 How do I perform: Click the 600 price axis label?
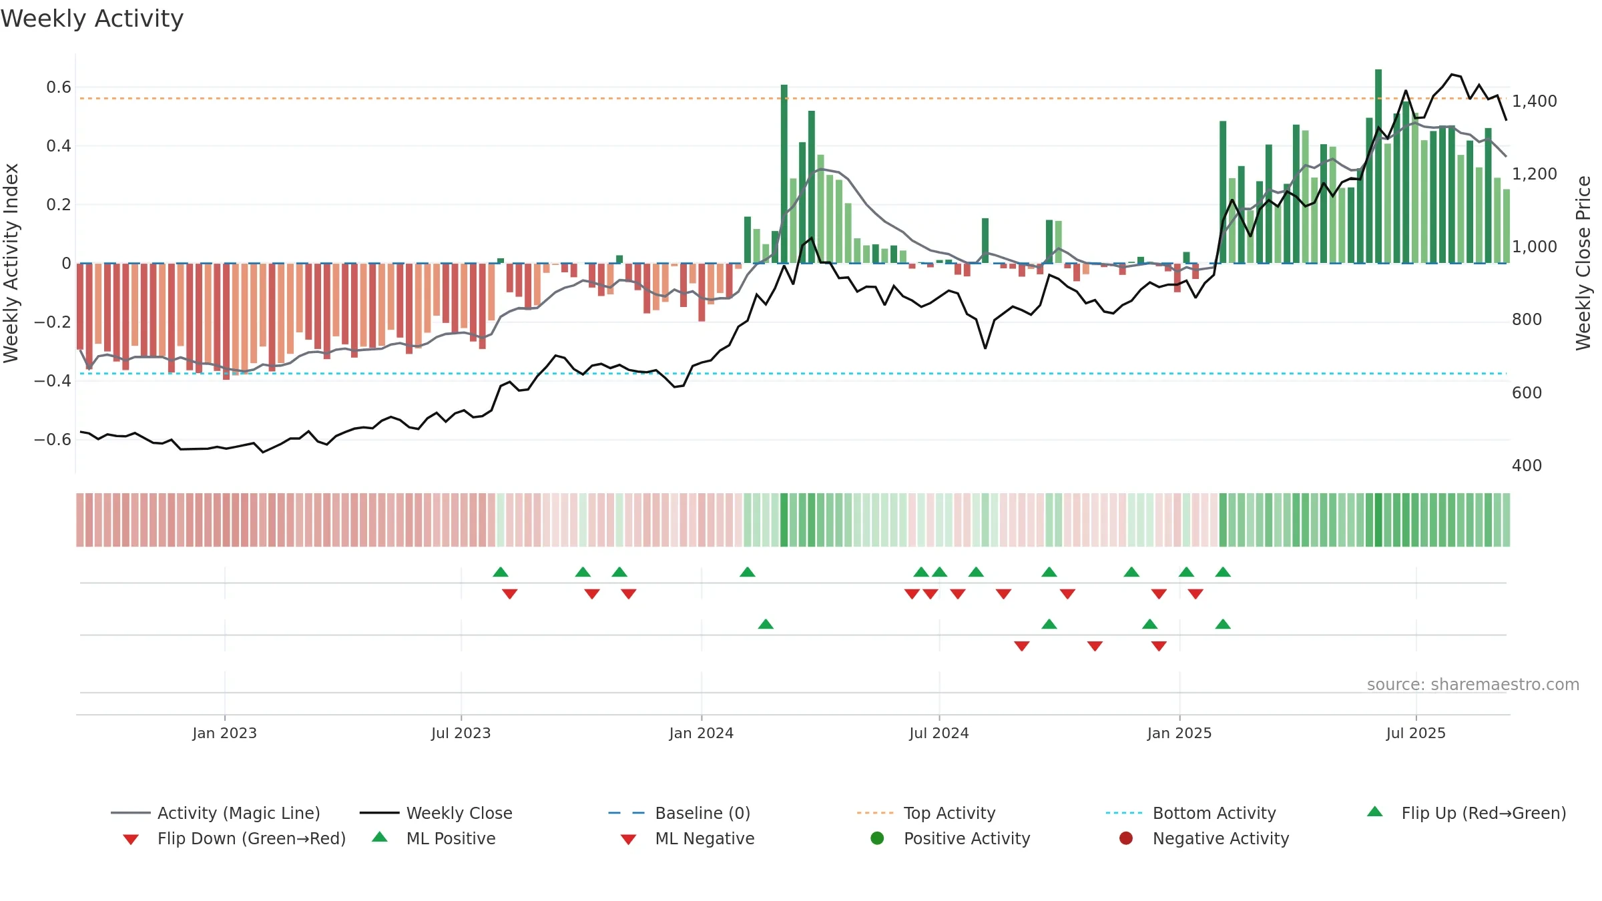coord(1527,392)
